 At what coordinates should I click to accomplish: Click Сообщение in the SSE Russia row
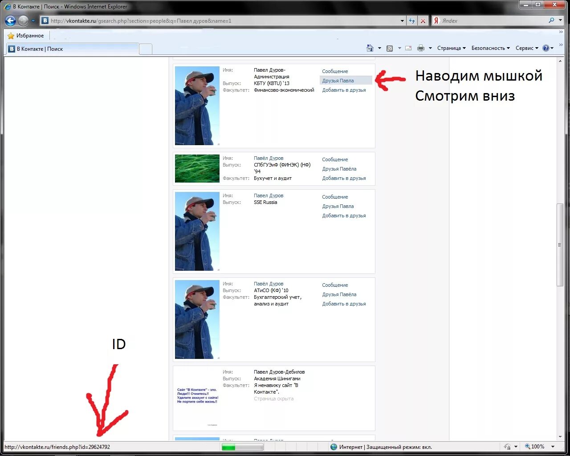[335, 197]
